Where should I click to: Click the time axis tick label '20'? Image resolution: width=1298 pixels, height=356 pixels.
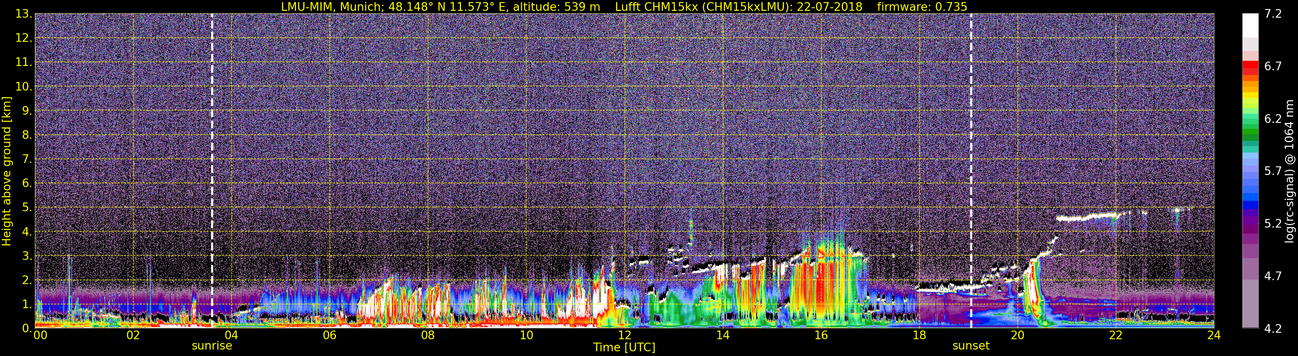pos(1017,336)
